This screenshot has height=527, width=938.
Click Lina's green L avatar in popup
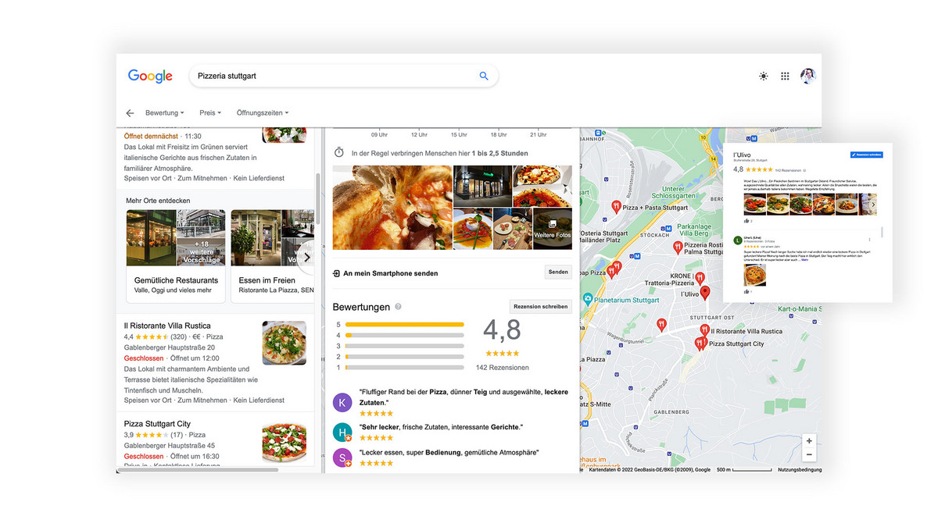pos(737,240)
